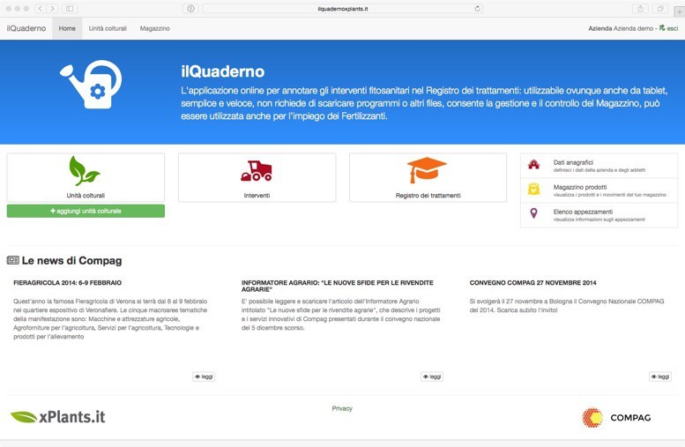The image size is (685, 447).
Task: Toggle the browser sidebar button
Action: [x=70, y=8]
